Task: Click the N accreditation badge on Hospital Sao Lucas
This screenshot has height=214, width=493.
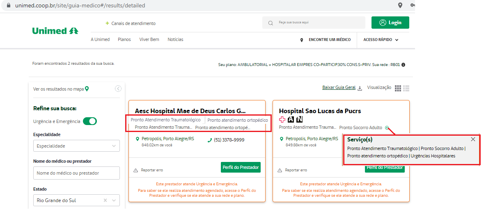Action: tap(299, 119)
